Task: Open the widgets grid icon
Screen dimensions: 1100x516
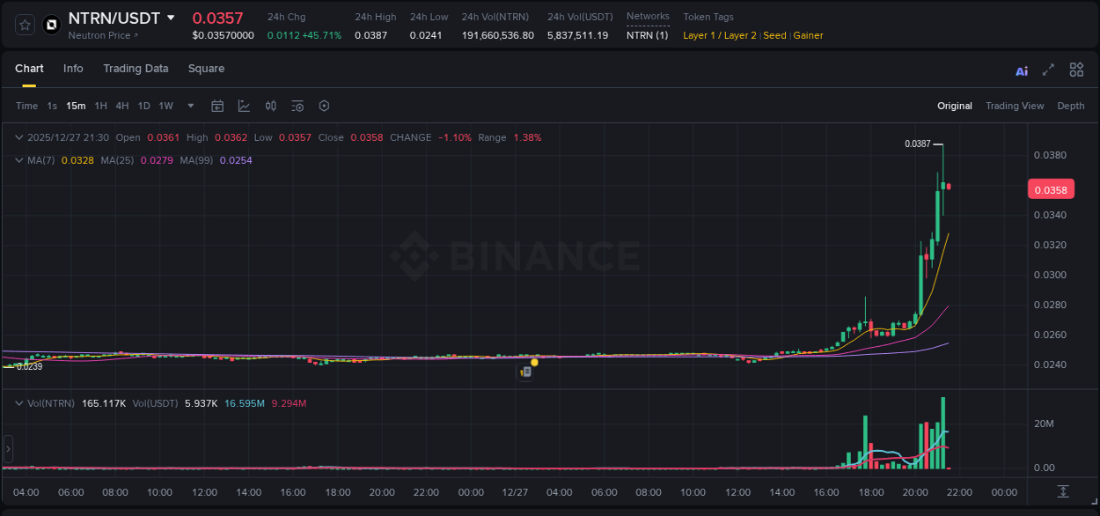Action: click(x=1076, y=70)
